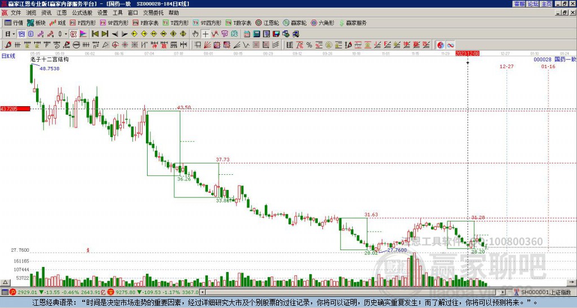Toggle the red 权 adjustment icon
Screen dimensions: 577x308
point(73,34)
